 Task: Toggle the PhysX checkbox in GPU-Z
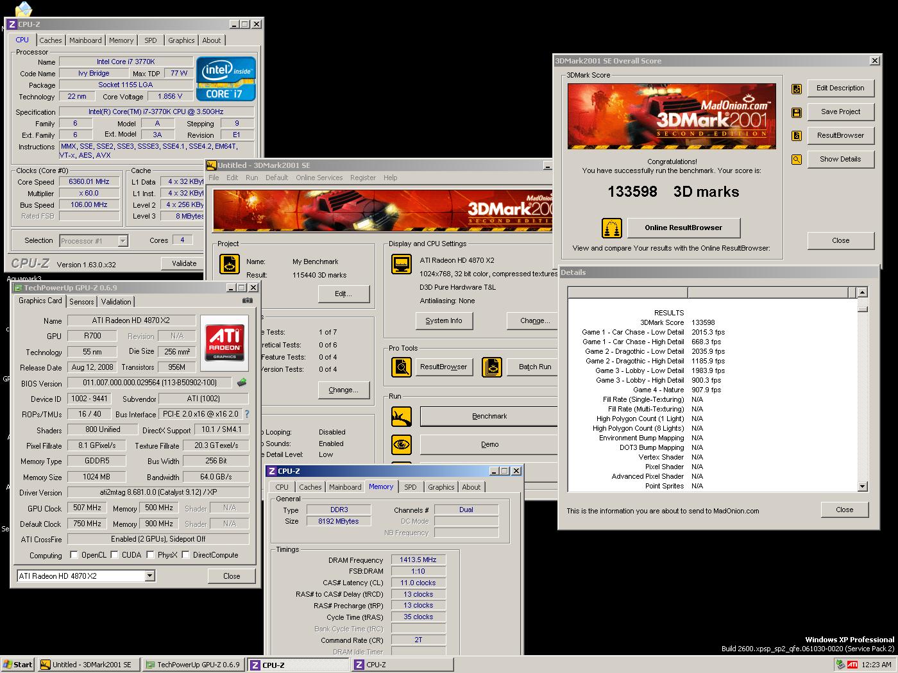point(150,555)
